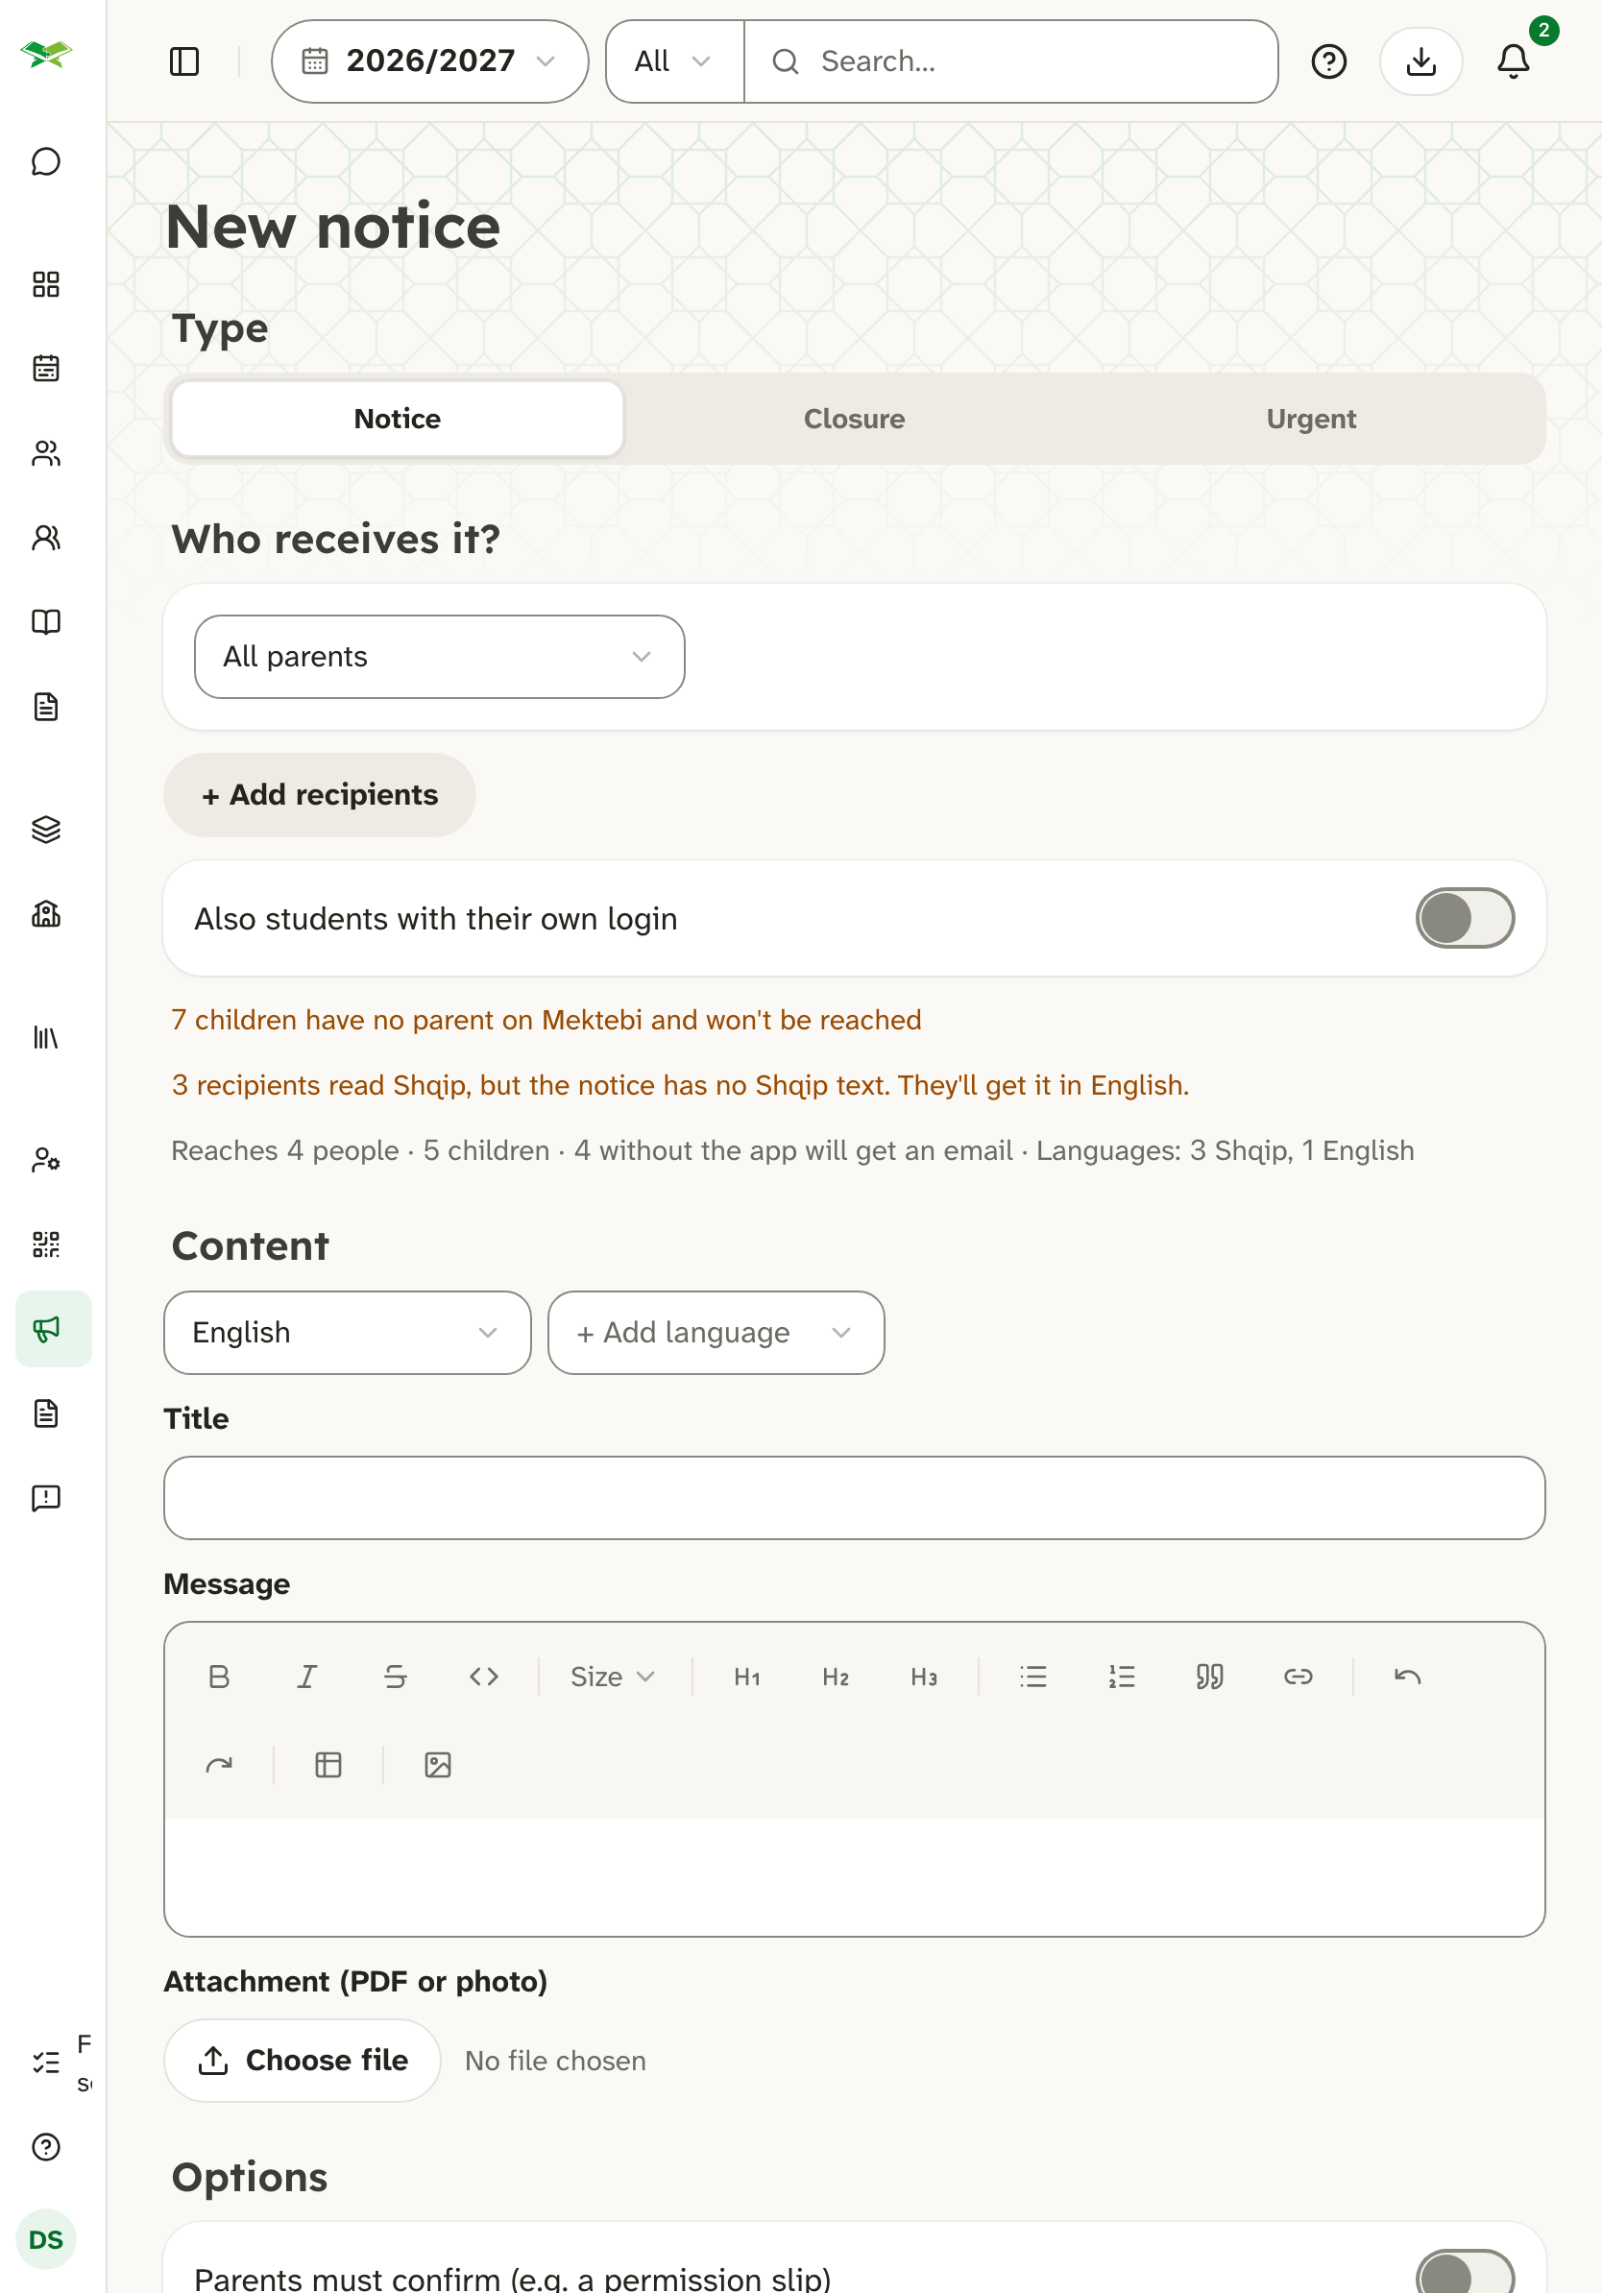Open the dashboard grid sidebar icon
The width and height of the screenshot is (1602, 2293).
coord(46,284)
